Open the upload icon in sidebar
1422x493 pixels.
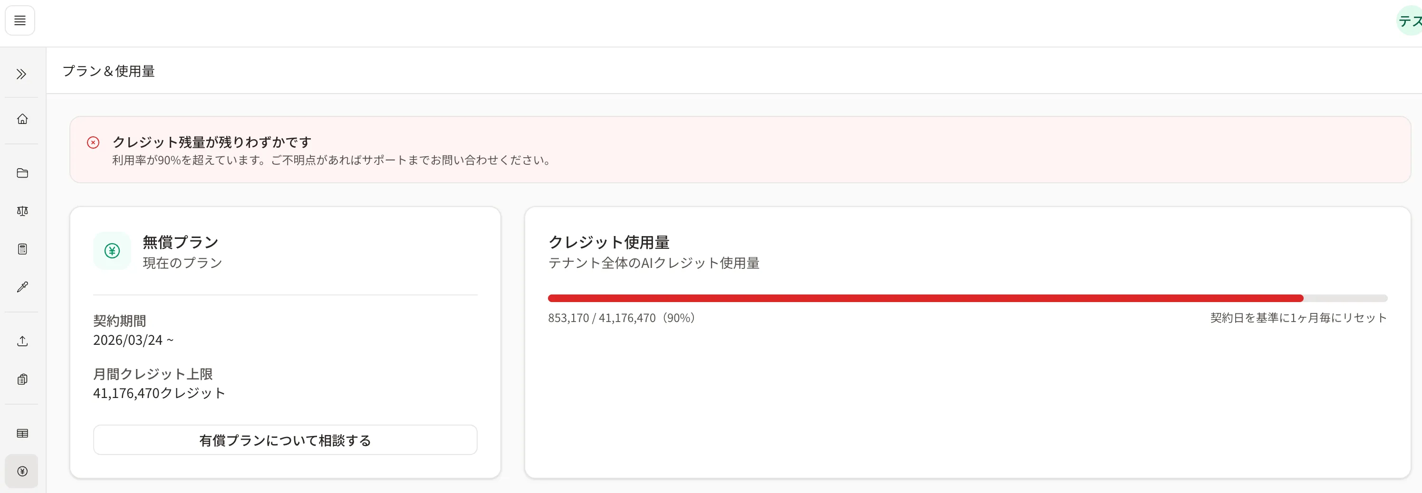click(x=22, y=341)
